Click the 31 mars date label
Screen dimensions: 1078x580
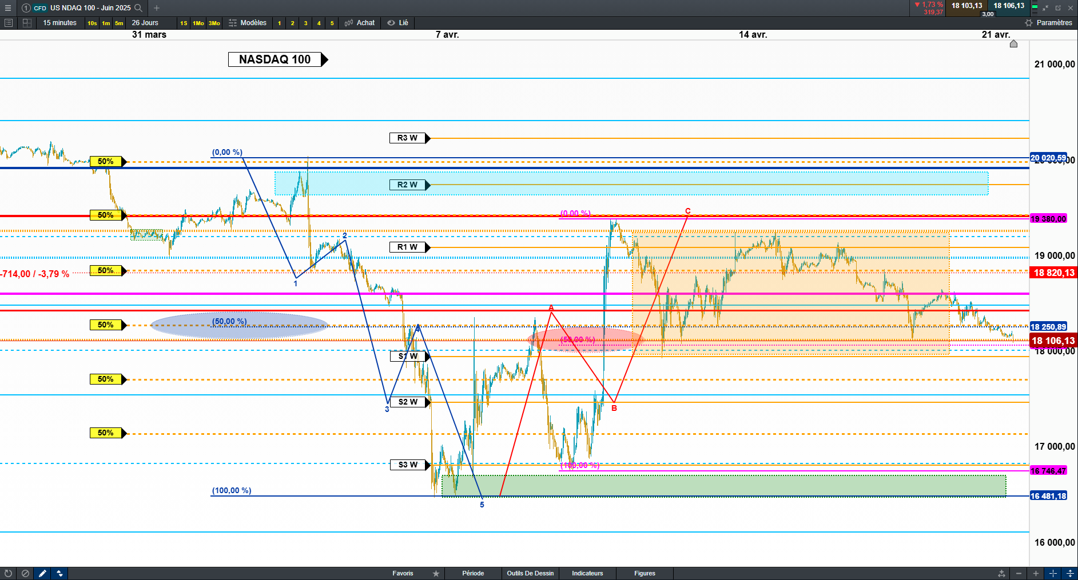[149, 35]
